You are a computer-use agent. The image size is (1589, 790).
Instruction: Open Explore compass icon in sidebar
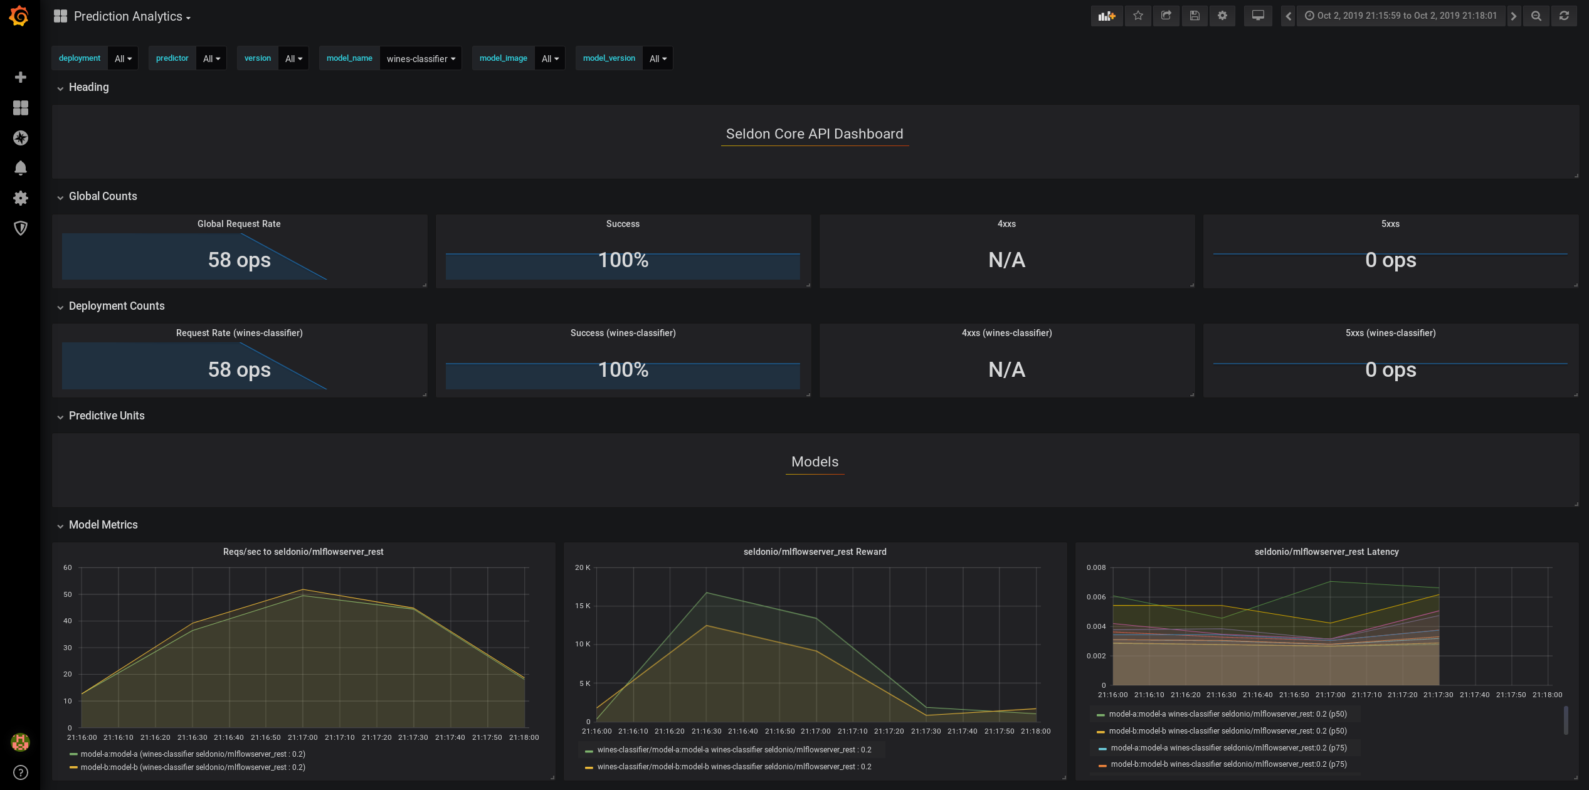[x=21, y=138]
